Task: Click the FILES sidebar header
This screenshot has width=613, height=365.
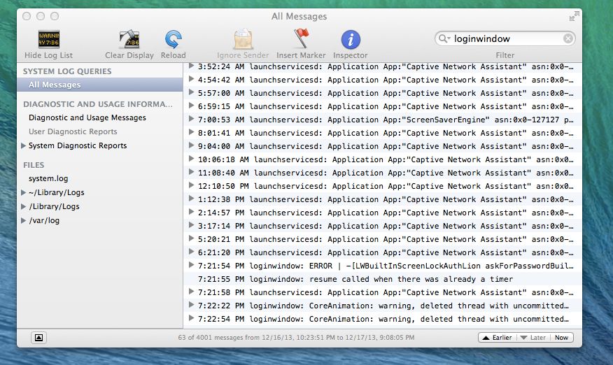Action: tap(34, 165)
